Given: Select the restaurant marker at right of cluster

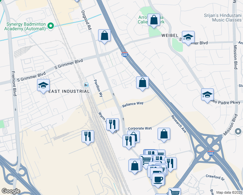Looking at the screenshot, I should tap(171, 164).
